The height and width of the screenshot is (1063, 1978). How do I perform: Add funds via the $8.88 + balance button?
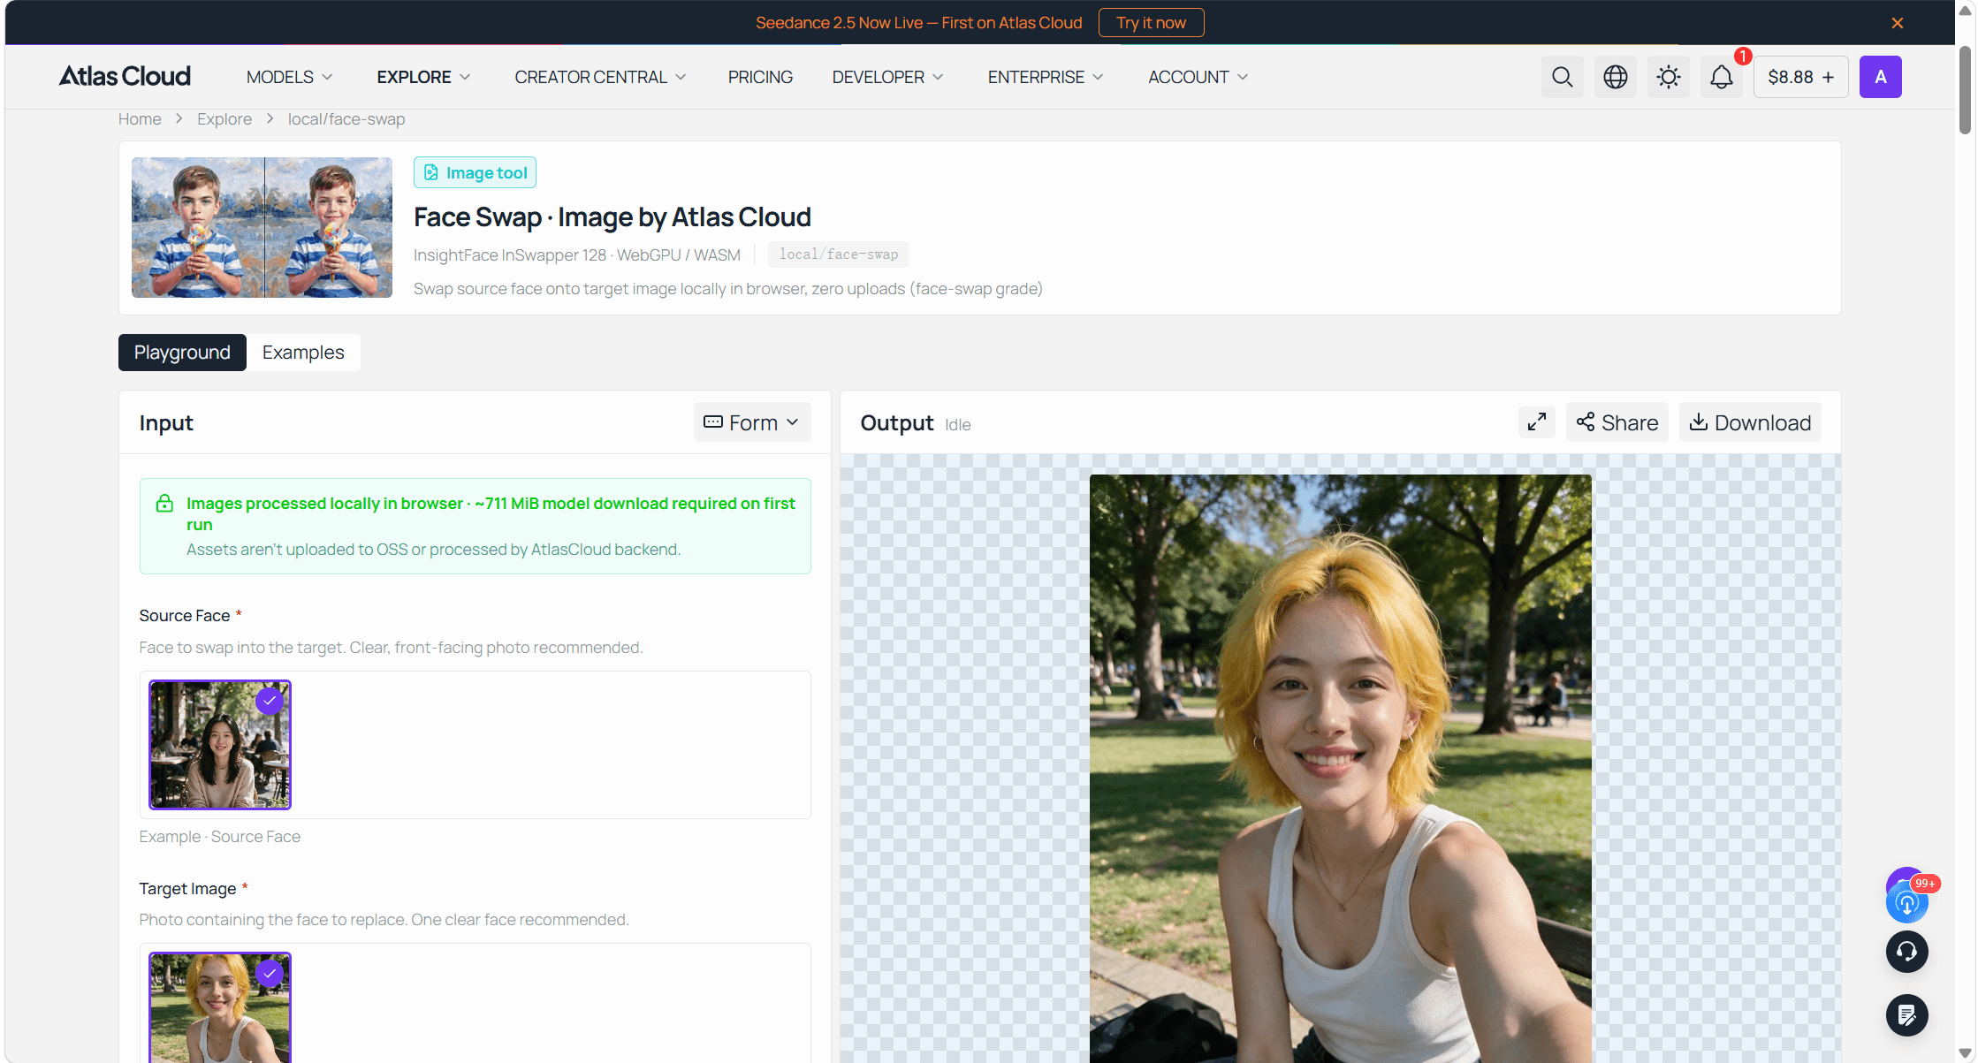click(x=1800, y=77)
